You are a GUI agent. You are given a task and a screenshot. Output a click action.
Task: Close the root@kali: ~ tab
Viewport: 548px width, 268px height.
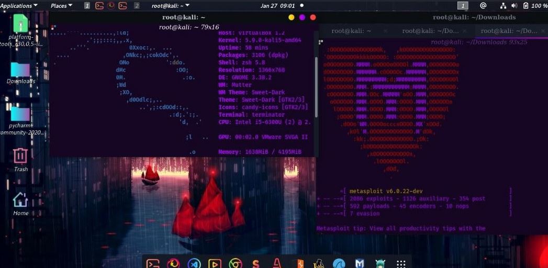[x=385, y=31]
